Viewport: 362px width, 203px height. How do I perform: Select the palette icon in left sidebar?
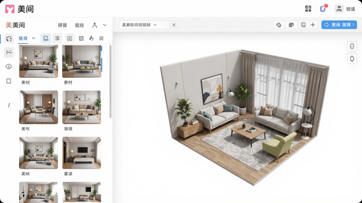coord(9,38)
